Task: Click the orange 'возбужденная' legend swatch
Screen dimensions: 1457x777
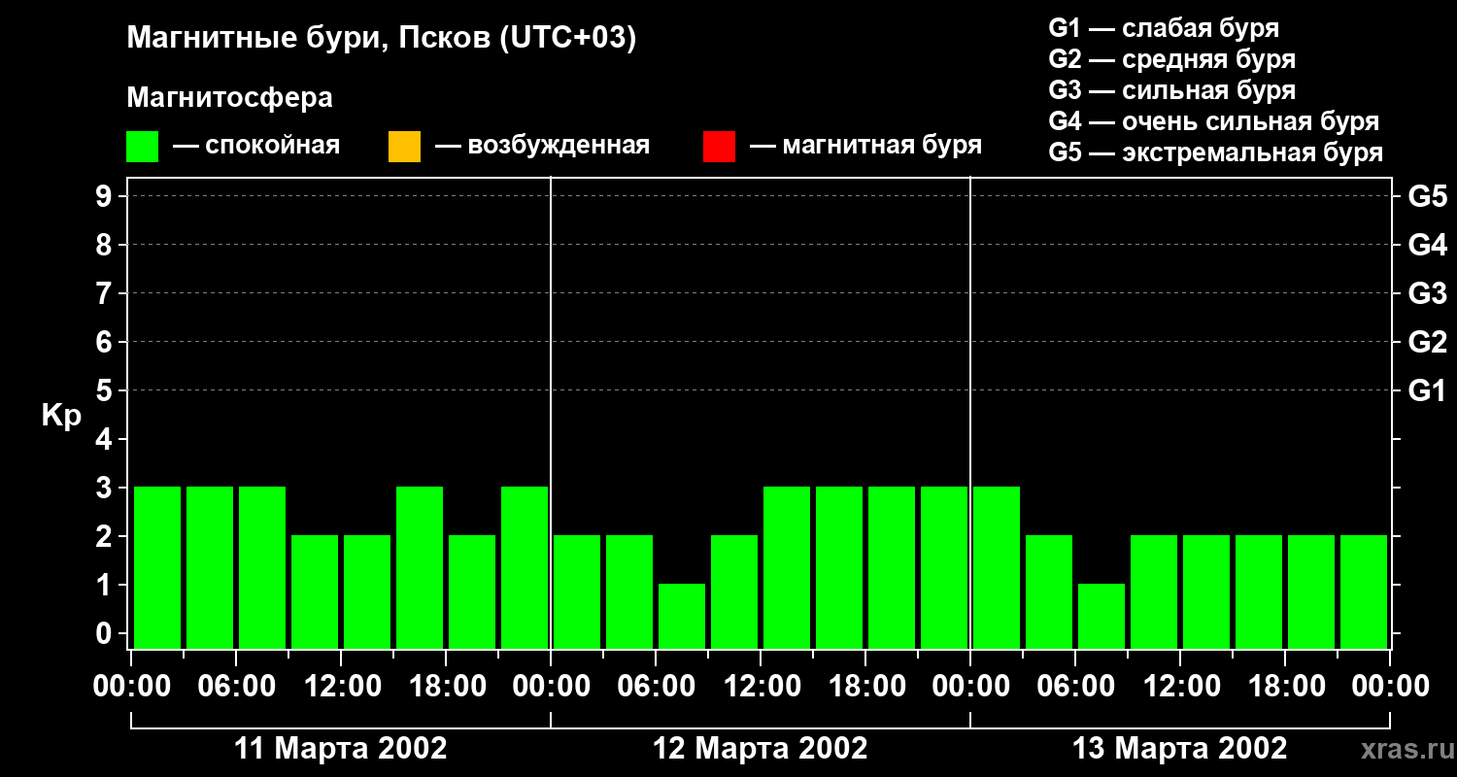Action: point(404,147)
